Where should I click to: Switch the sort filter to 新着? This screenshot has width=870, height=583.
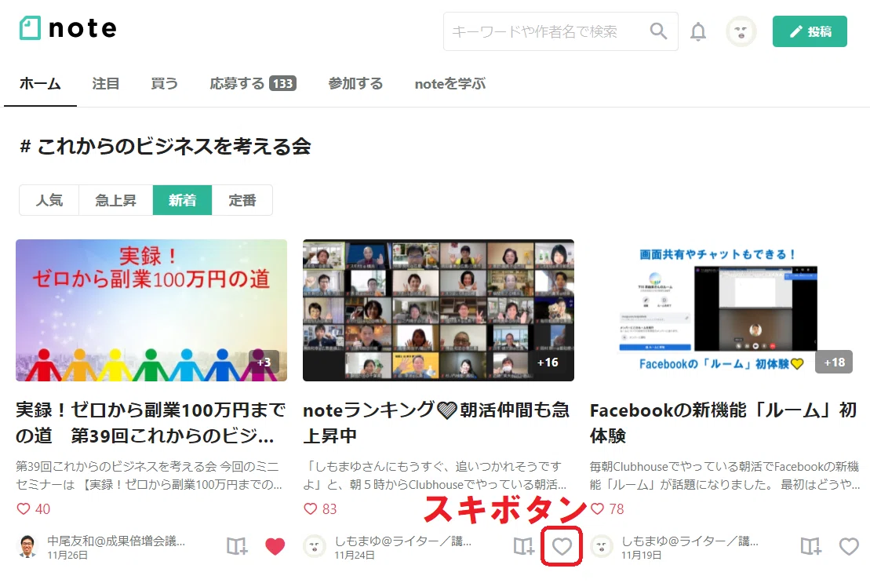[182, 200]
